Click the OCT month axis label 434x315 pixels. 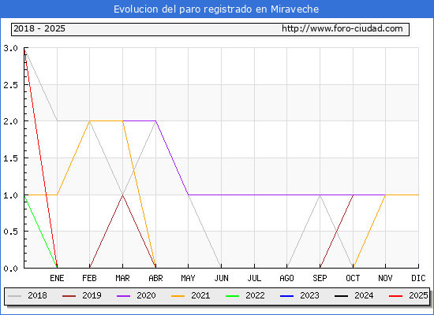(x=353, y=278)
